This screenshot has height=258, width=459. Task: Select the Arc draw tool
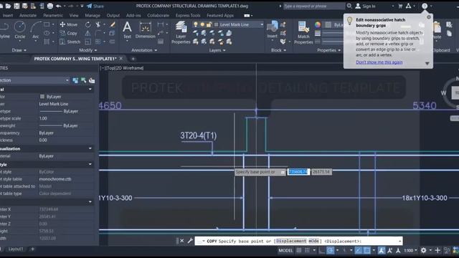pos(35,30)
